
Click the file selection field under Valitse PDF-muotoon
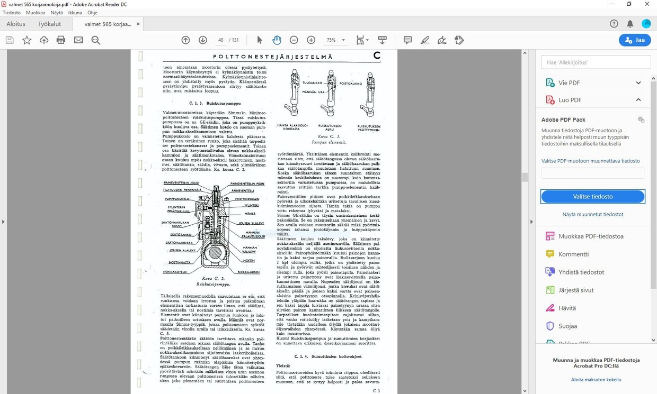click(593, 173)
